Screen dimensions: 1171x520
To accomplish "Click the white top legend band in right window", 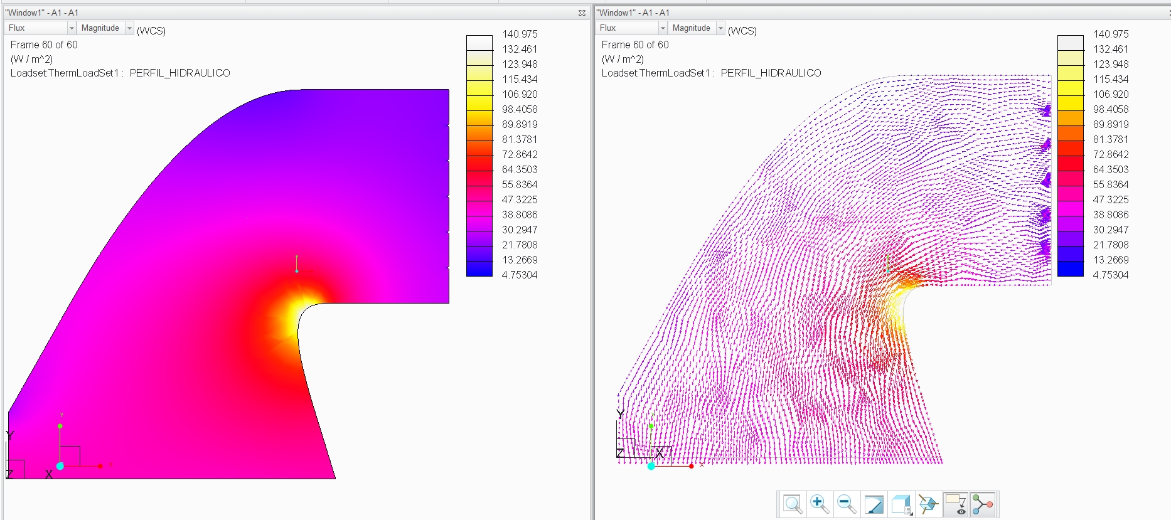I will pyautogui.click(x=1071, y=43).
